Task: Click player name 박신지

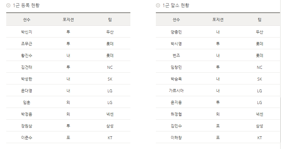Action: 26,32
